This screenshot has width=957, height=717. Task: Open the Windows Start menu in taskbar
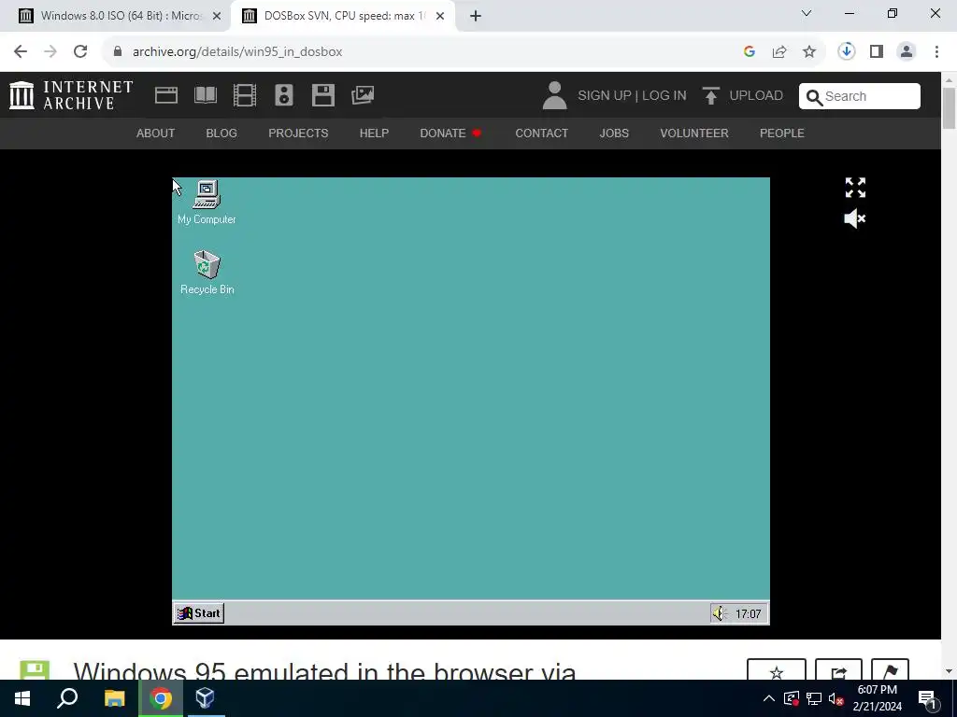click(22, 698)
